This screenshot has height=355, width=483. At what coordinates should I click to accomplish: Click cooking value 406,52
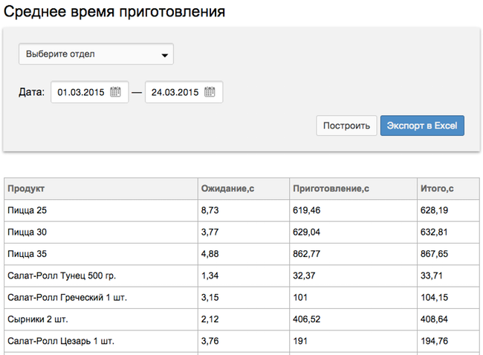coord(306,319)
